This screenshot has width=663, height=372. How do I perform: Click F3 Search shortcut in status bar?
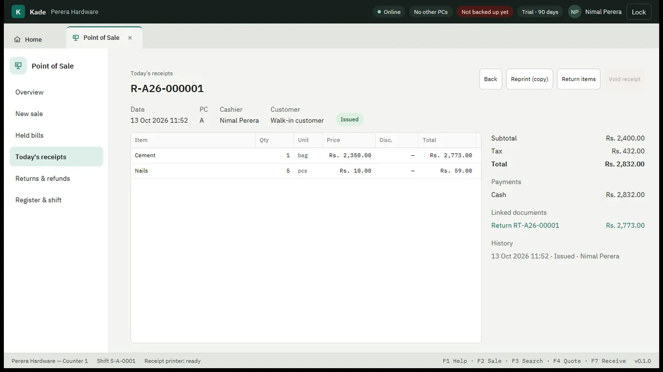click(x=527, y=361)
